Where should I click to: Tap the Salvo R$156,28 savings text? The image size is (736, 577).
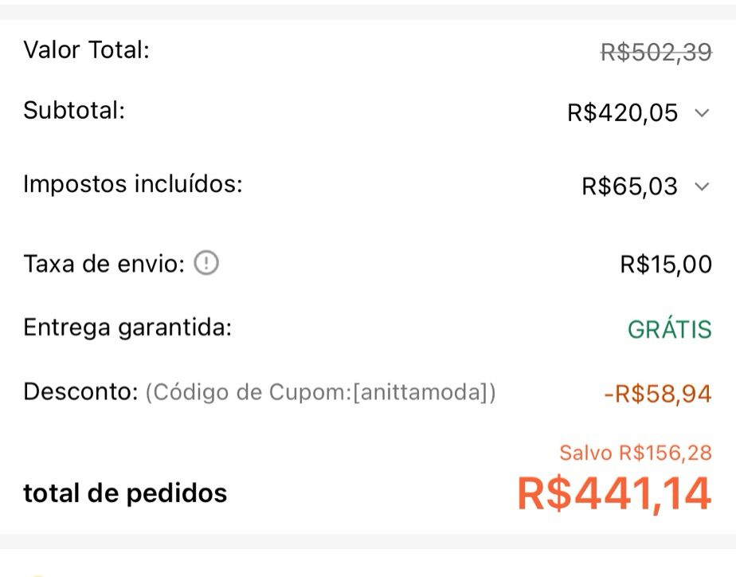point(635,453)
